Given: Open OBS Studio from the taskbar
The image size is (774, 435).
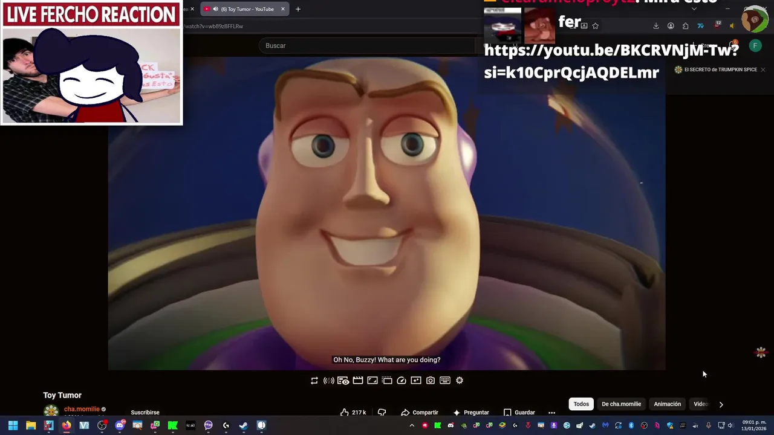Looking at the screenshot, I should click(102, 425).
